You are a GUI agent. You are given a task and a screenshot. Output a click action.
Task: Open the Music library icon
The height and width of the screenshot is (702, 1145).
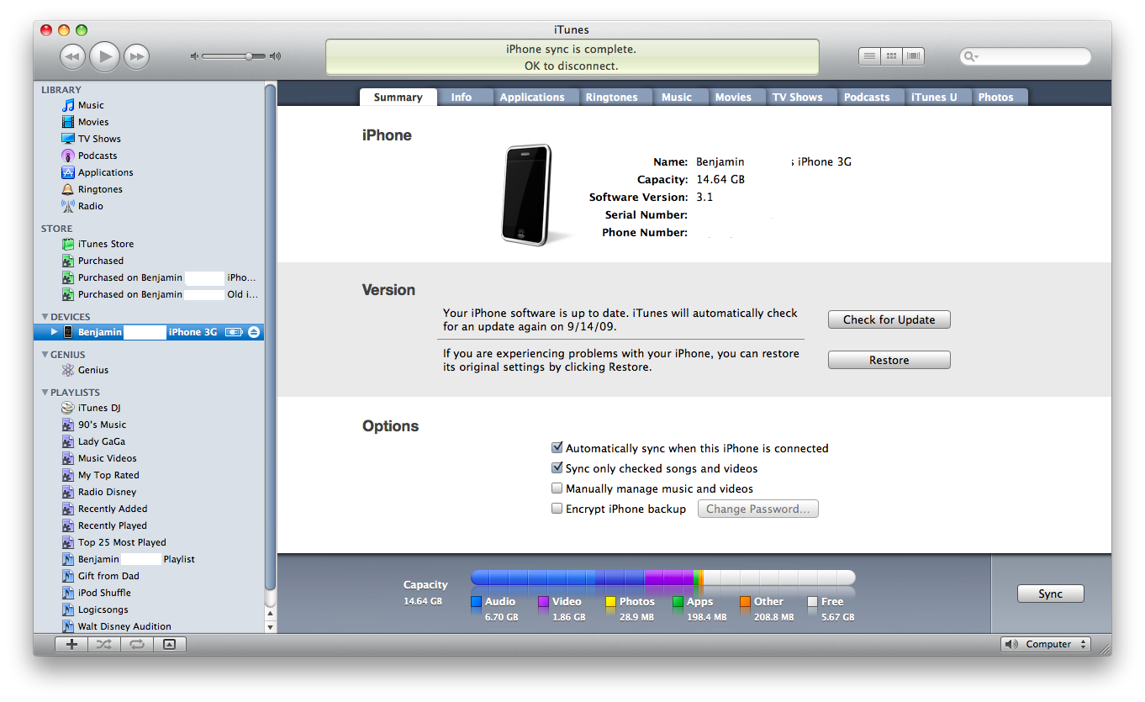68,105
